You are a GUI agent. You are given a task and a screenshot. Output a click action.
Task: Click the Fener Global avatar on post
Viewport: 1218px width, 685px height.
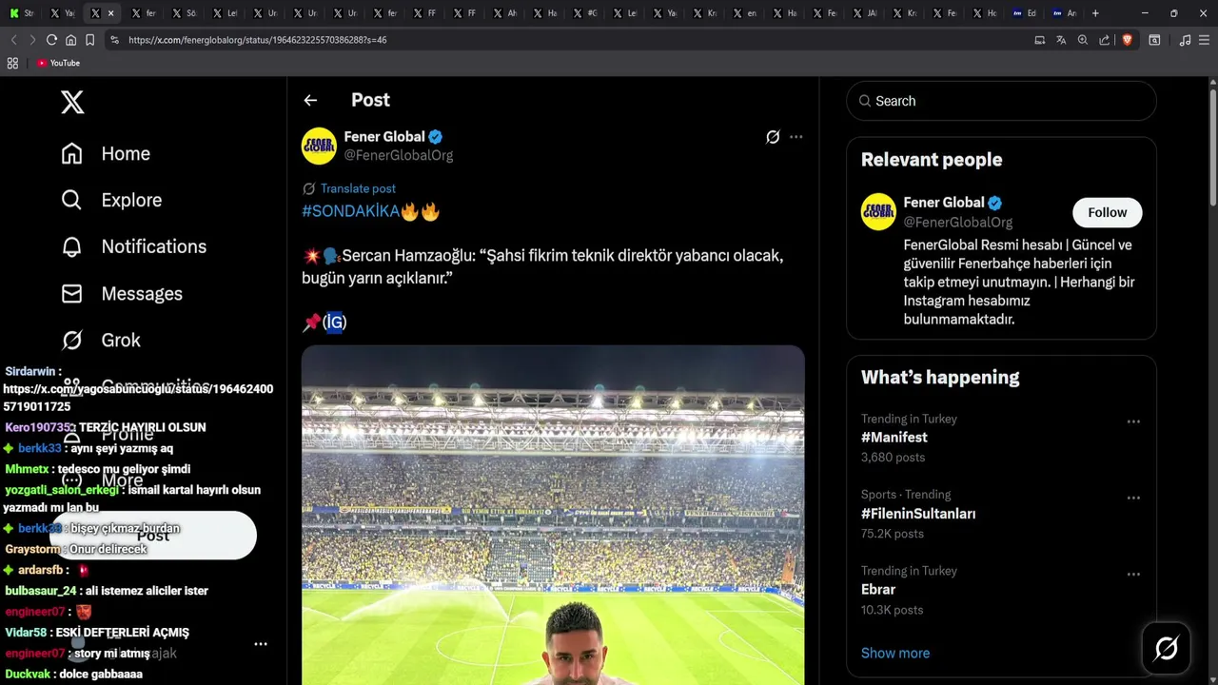pos(319,146)
